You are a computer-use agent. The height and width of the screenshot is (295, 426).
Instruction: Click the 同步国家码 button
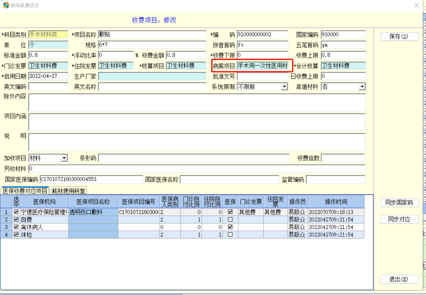[x=399, y=203]
